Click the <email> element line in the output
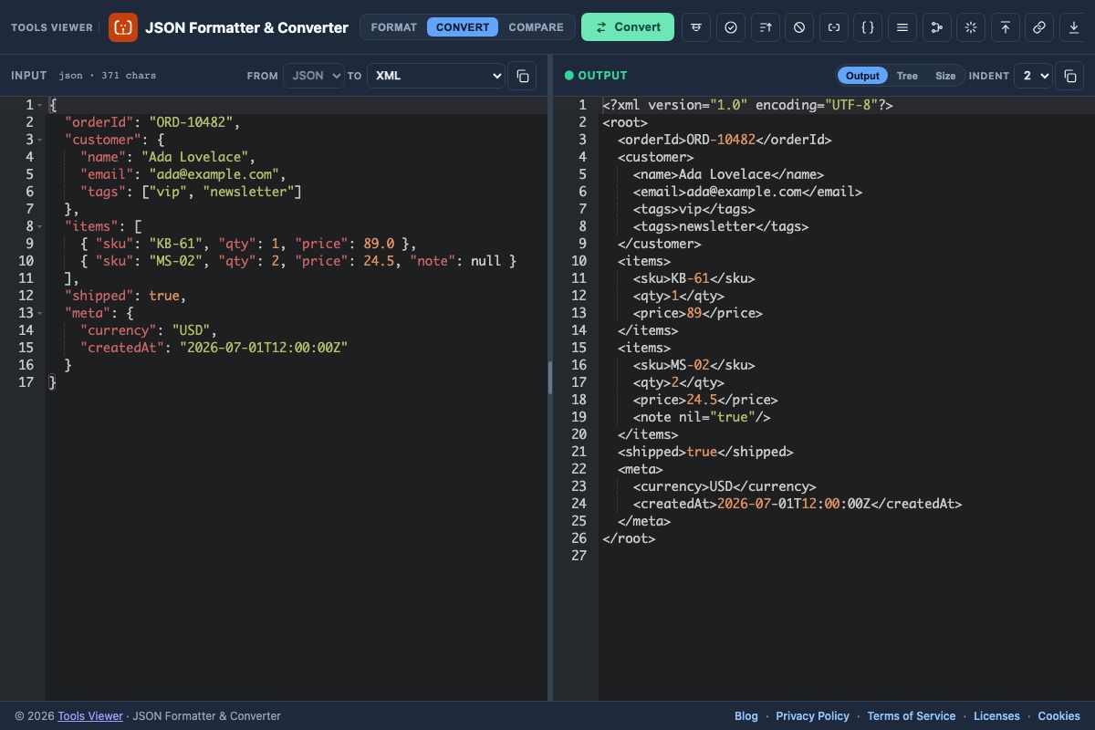The width and height of the screenshot is (1095, 730). pos(747,192)
